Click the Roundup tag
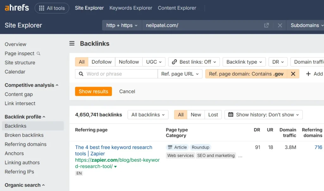 [200, 147]
